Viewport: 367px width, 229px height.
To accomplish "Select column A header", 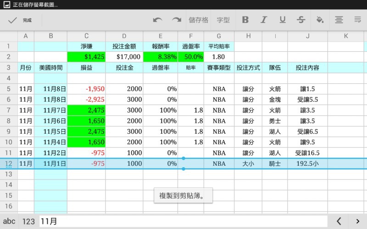I will coord(26,36).
